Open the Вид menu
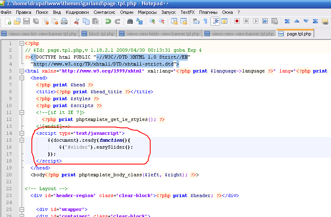331x217 pixels. 57,12
